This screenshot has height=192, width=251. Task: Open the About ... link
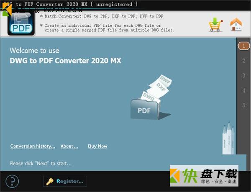pos(69,146)
